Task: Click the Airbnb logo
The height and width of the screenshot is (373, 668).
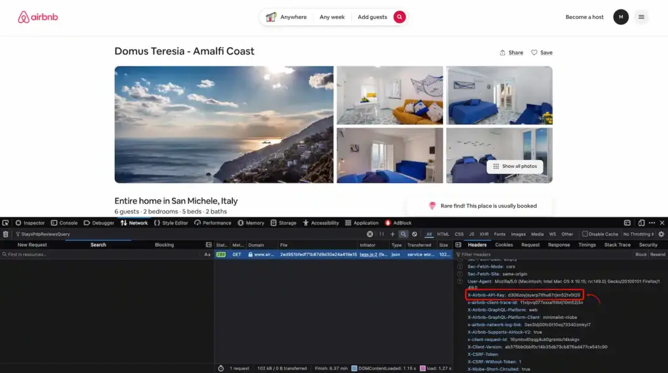Action: tap(38, 17)
